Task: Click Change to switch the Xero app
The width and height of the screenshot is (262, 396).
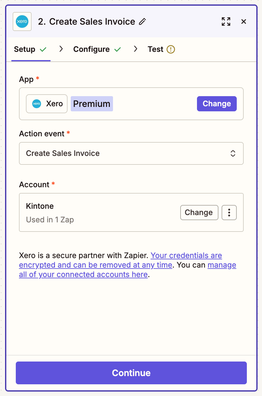Action: point(217,103)
